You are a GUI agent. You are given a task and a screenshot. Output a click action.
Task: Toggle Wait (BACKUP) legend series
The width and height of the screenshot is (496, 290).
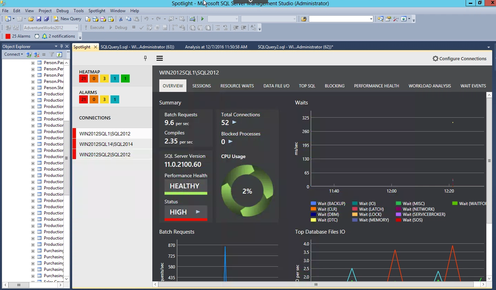[x=328, y=204]
